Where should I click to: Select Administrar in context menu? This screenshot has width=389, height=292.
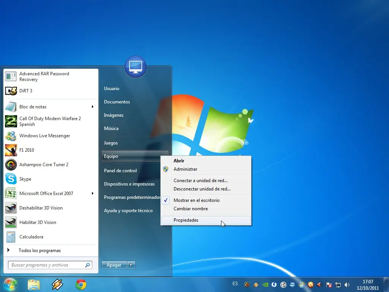tap(206, 169)
